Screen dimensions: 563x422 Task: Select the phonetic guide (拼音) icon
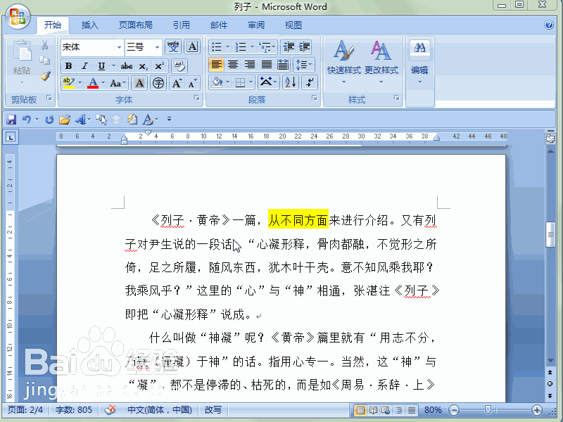[x=173, y=47]
